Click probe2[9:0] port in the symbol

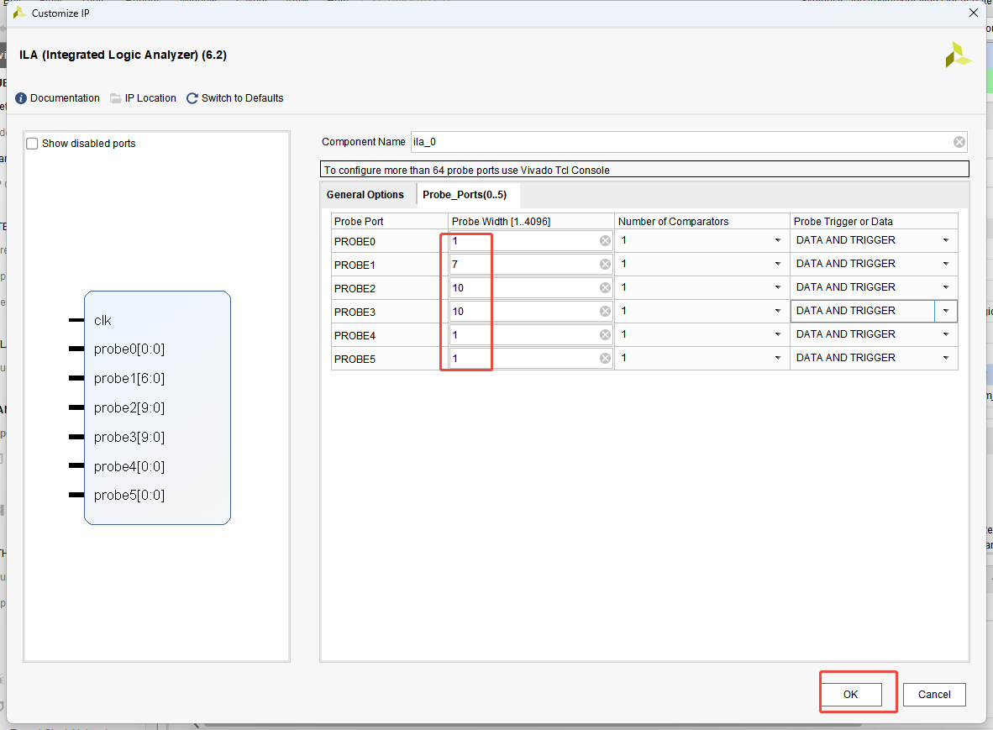tap(129, 407)
